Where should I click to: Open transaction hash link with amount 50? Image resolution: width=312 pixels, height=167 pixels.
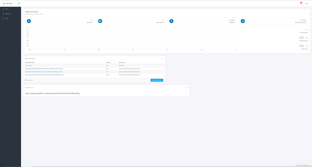(x=44, y=72)
